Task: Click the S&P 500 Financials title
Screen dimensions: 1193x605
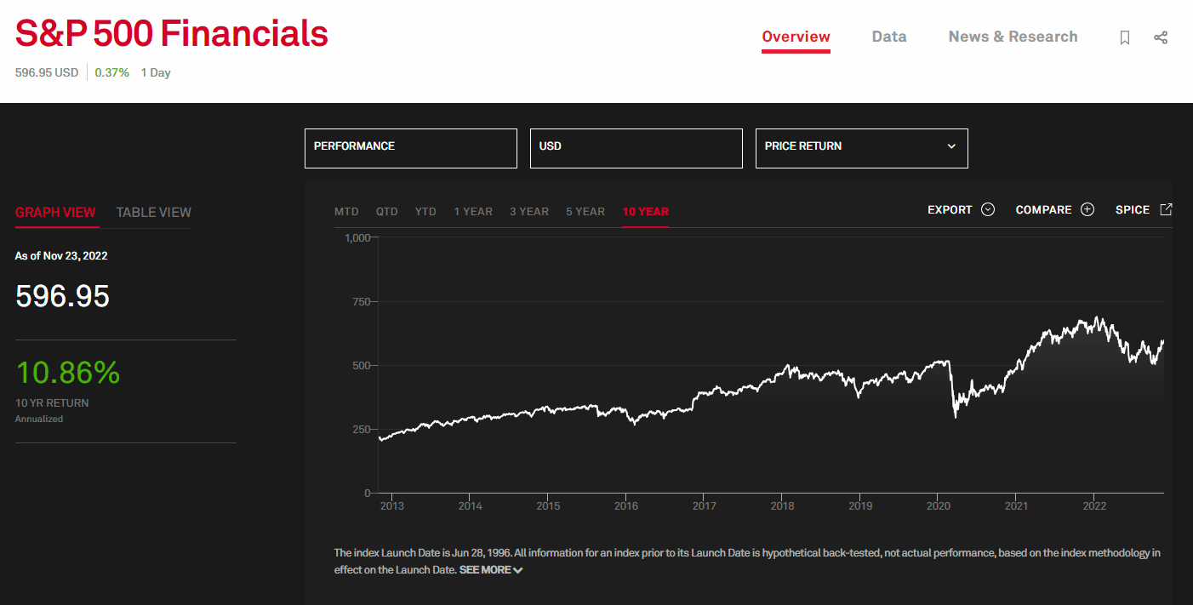Action: [171, 34]
